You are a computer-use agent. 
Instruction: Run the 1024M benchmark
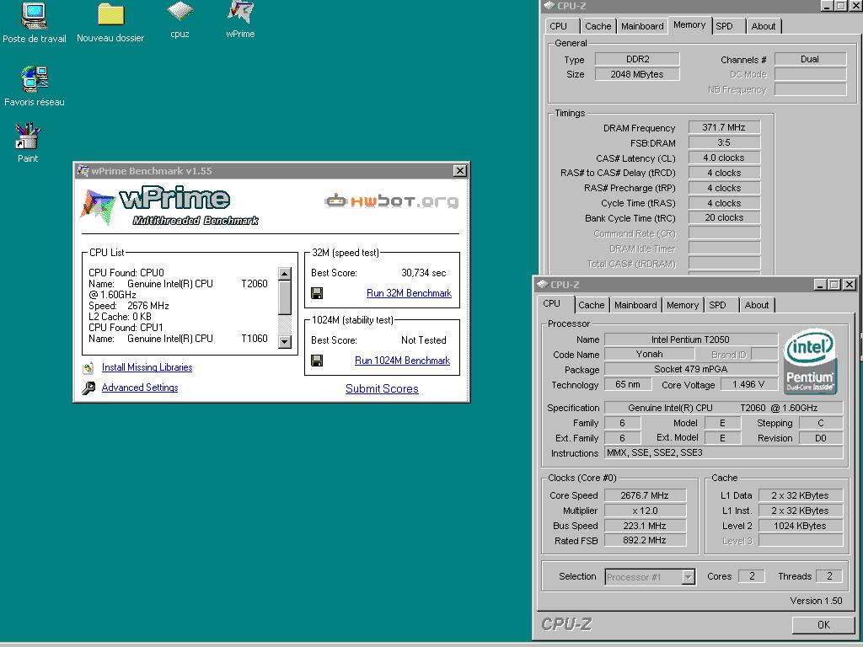(x=402, y=361)
